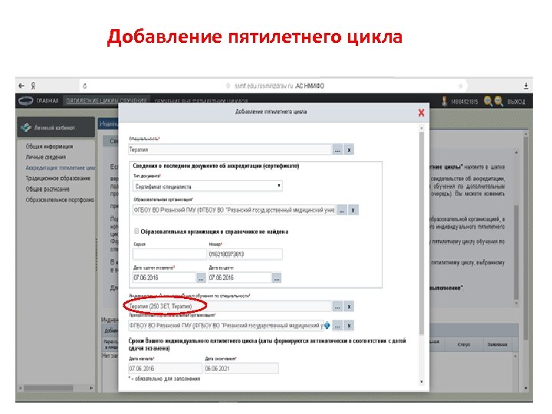Image resolution: width=552 pixels, height=414 pixels.
Task: Open Общая информация in sidebar
Action: (49, 146)
